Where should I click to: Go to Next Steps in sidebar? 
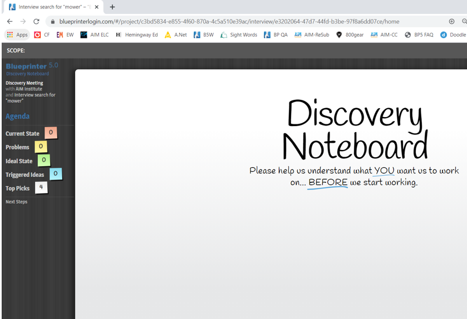(x=16, y=202)
